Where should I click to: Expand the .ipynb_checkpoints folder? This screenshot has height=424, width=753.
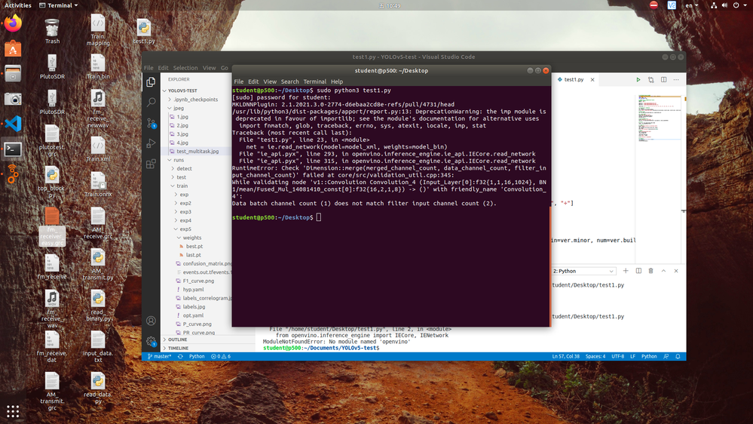195,100
